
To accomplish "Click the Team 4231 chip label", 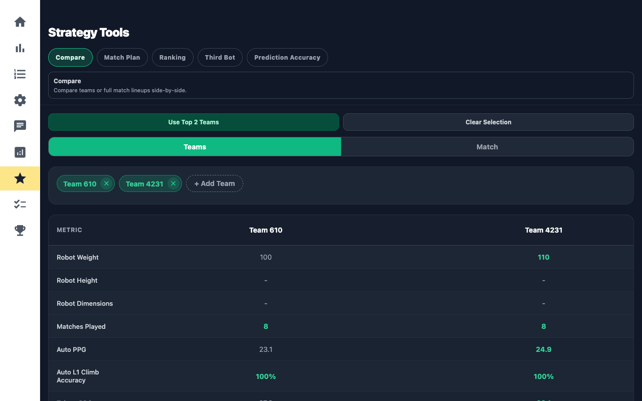I will coord(144,184).
